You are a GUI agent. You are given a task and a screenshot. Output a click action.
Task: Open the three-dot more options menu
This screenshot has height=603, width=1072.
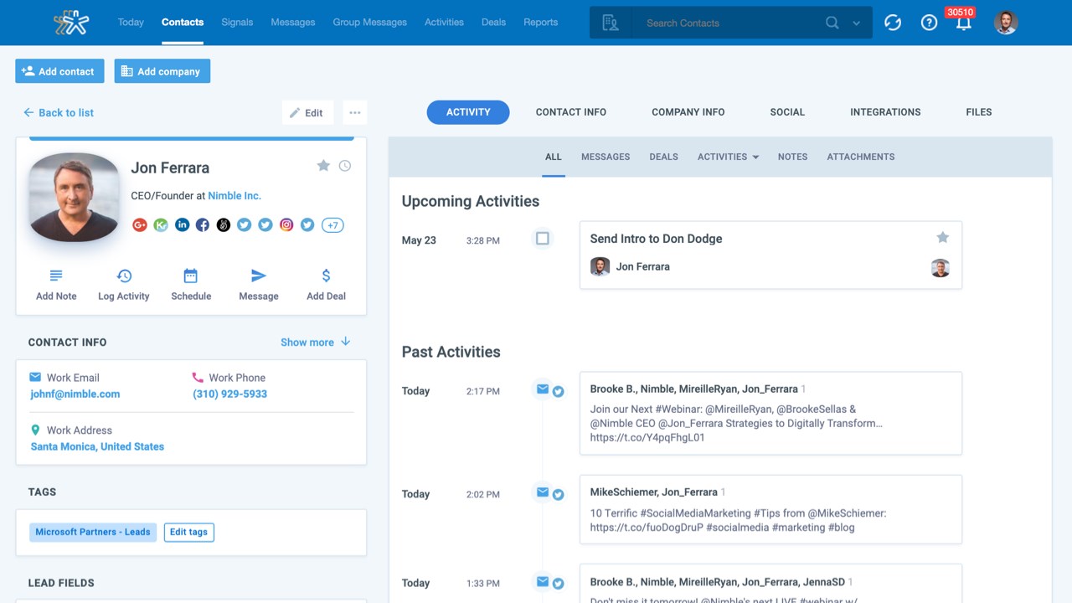click(355, 112)
